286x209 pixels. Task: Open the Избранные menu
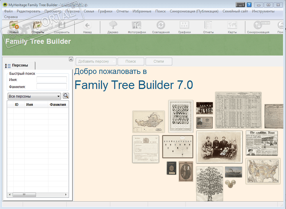[x=142, y=11]
